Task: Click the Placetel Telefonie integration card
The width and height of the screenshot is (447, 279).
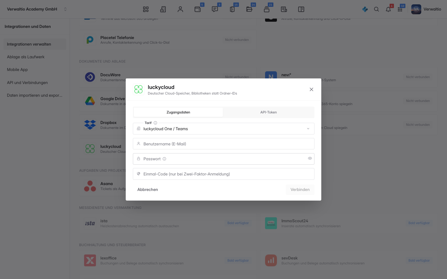Action: (168, 40)
